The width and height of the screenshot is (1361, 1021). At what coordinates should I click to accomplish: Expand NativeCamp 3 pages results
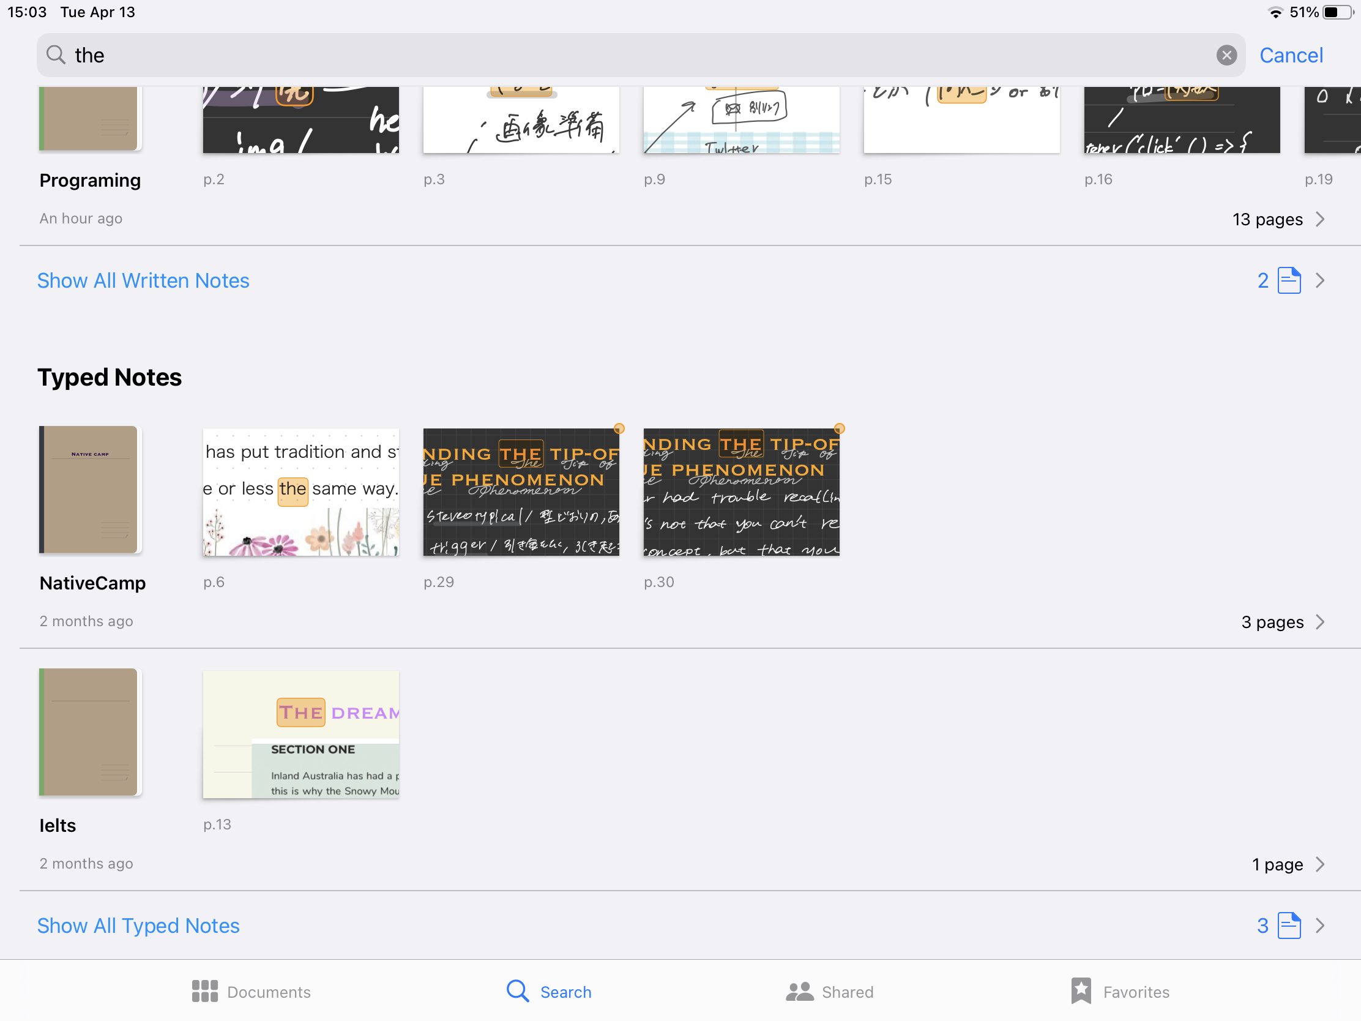pos(1282,622)
